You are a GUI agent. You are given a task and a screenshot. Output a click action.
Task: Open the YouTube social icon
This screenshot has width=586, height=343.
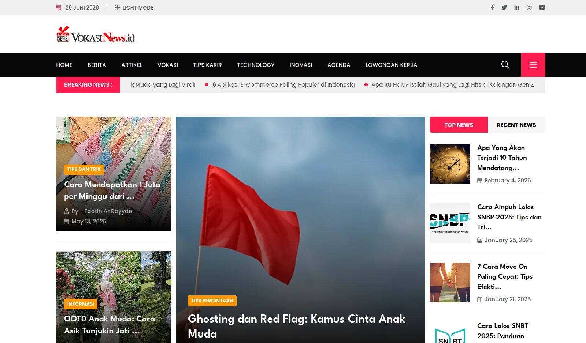542,7
